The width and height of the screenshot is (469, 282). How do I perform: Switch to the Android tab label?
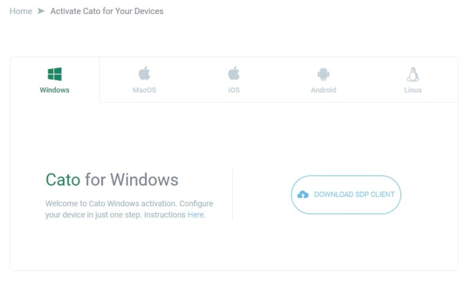pyautogui.click(x=323, y=90)
